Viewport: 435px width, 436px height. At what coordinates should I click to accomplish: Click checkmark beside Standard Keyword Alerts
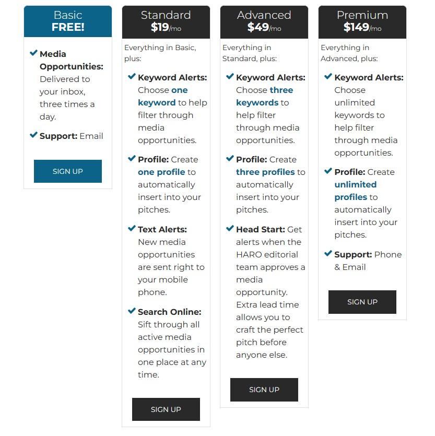tap(132, 77)
